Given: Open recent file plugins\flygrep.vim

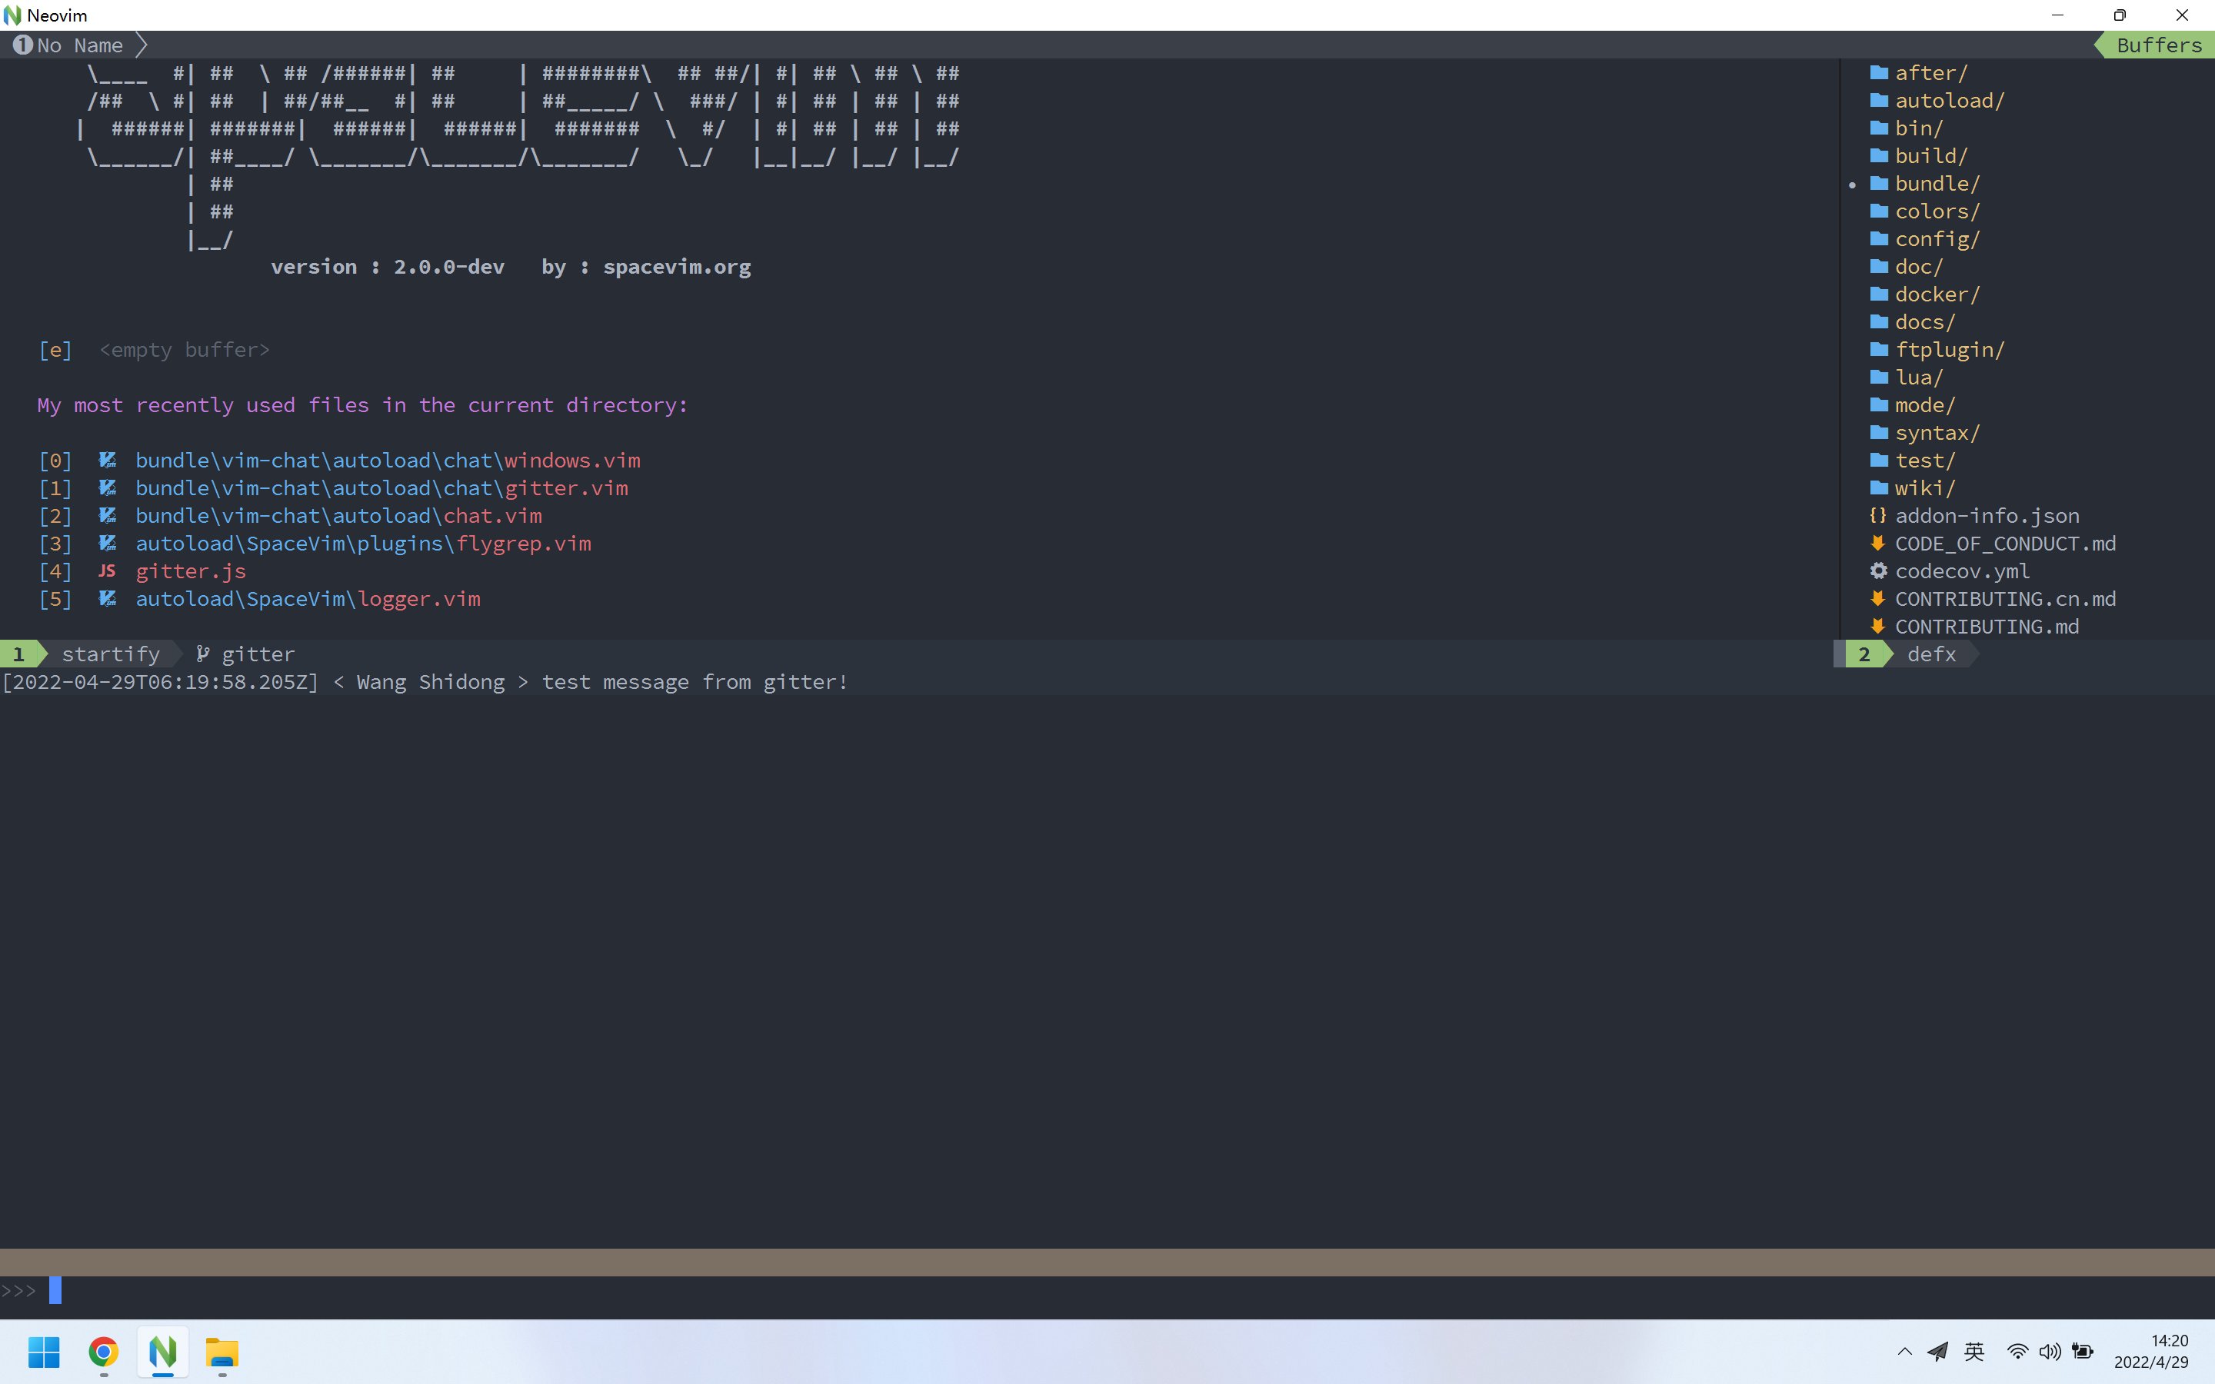Looking at the screenshot, I should 363,543.
